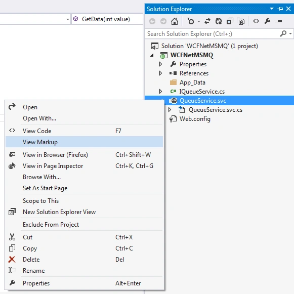This screenshot has width=294, height=294.
Task: Open the Solution Explorer window options dropdown
Action: point(272,9)
